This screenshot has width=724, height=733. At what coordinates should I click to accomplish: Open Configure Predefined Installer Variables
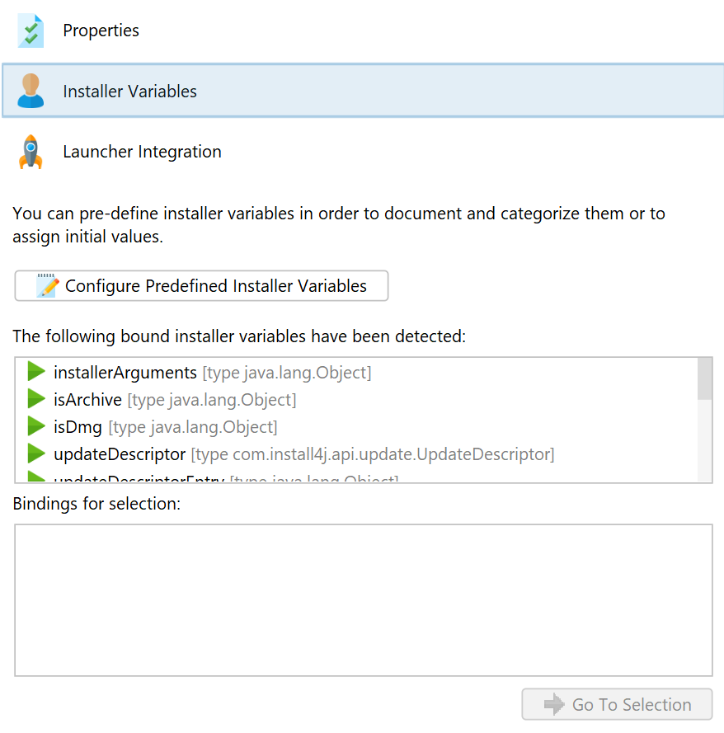201,285
